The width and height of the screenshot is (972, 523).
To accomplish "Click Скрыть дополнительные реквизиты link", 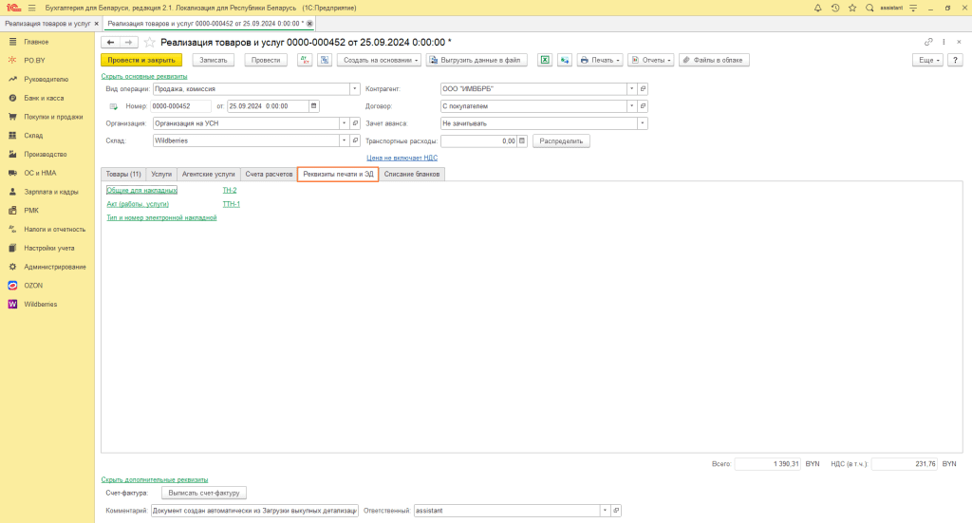I will [x=155, y=479].
